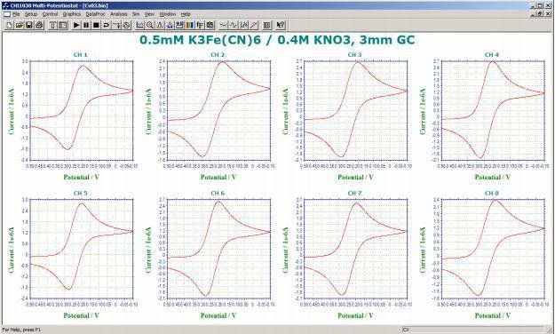
Task: Open the font settings icon
Action: click(200, 25)
